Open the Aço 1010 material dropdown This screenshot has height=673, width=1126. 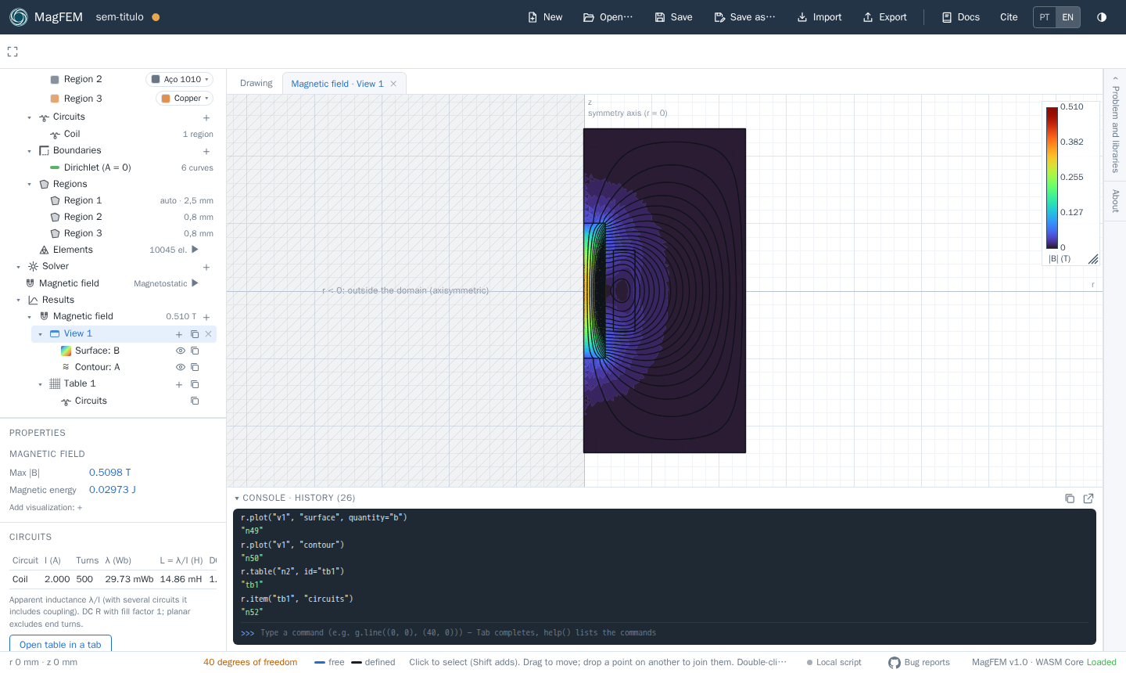click(180, 79)
